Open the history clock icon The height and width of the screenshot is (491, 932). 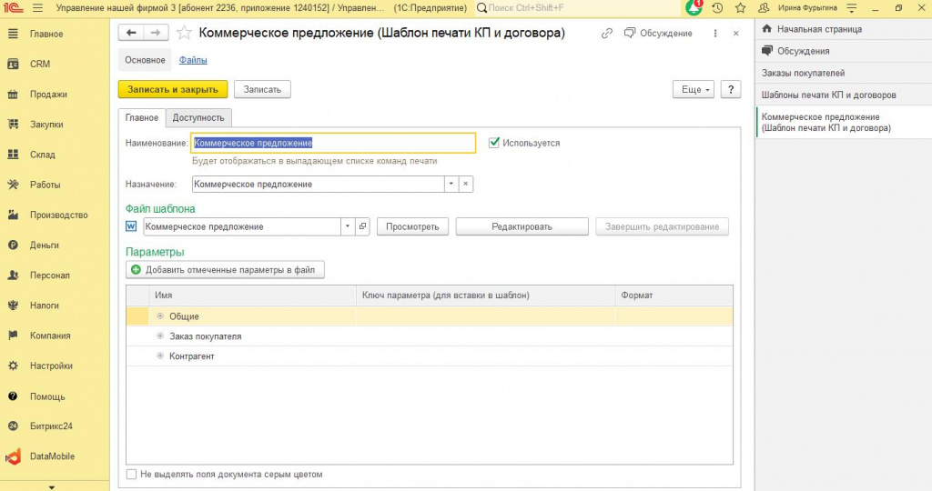click(x=717, y=8)
